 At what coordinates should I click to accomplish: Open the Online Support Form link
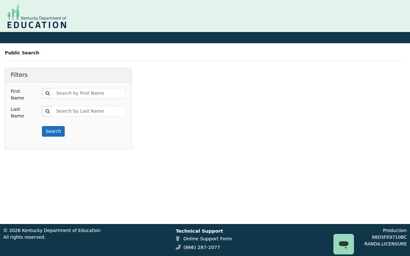pyautogui.click(x=208, y=239)
